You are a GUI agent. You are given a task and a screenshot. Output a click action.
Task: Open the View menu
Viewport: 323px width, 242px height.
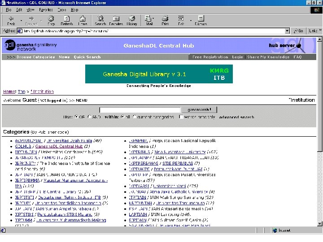31,10
